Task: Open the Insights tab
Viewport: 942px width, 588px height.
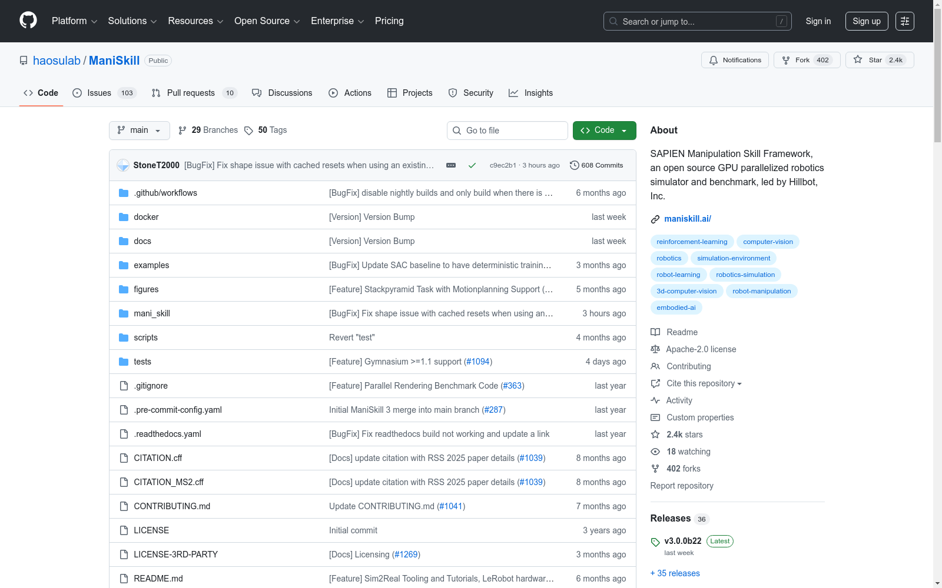Action: pyautogui.click(x=530, y=93)
